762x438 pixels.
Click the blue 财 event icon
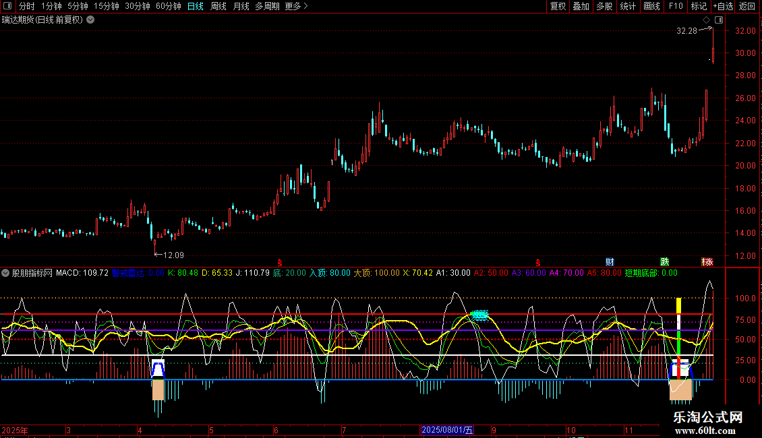point(610,261)
